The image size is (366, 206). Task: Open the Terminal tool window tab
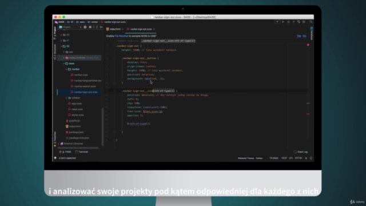tap(81, 152)
